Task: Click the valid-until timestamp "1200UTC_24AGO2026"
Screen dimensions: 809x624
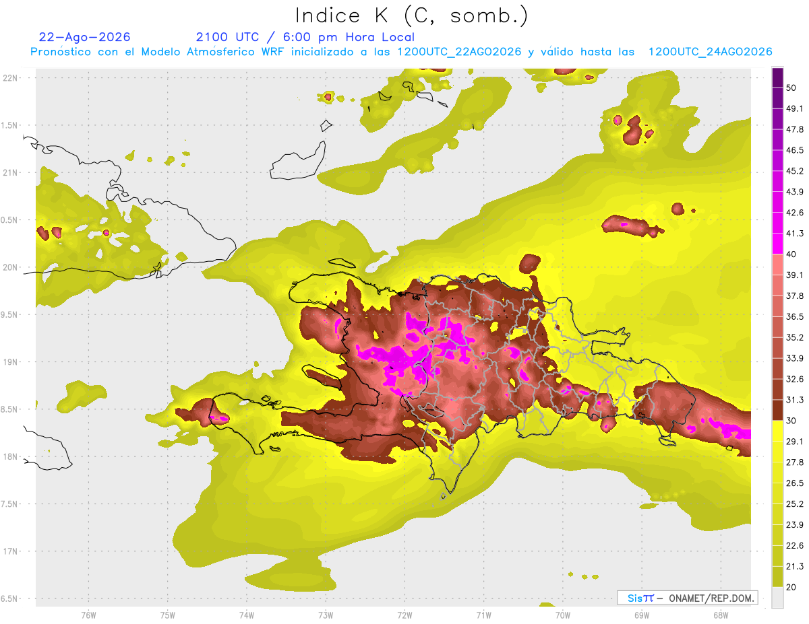Action: click(710, 52)
